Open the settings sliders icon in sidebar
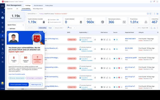This screenshot has height=100, width=160. point(3,62)
